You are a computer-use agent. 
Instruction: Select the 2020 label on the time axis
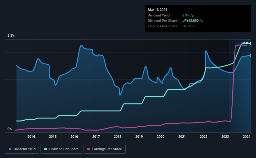pos(161,137)
